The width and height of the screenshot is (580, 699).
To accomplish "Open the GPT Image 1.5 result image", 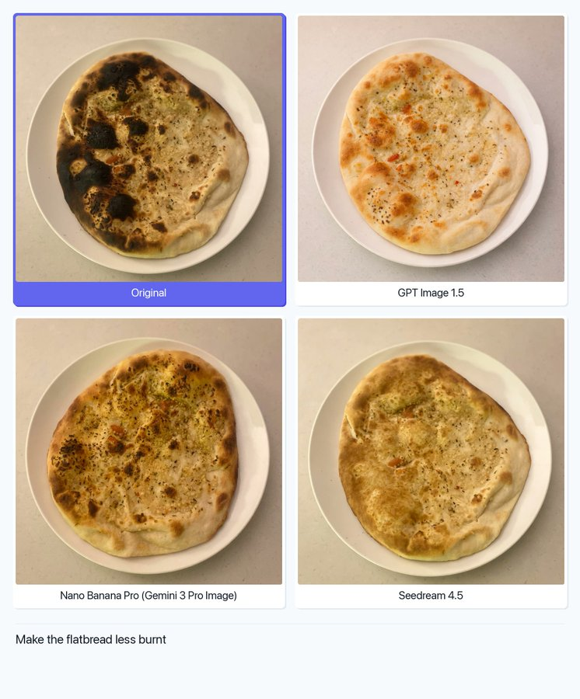I will click(431, 148).
